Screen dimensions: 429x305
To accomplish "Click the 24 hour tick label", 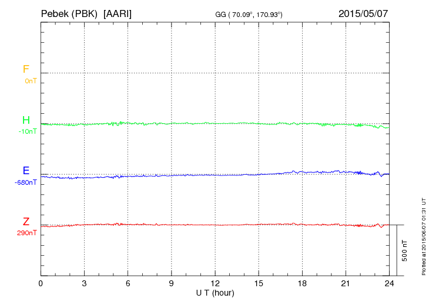I will click(x=390, y=284).
